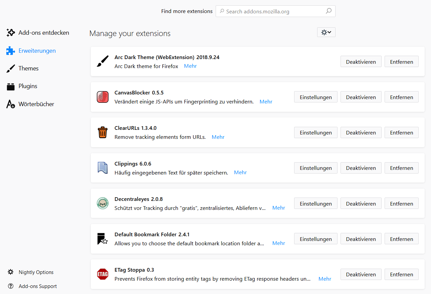Open ClearURLs Einstellungen
The width and height of the screenshot is (431, 294).
point(316,132)
